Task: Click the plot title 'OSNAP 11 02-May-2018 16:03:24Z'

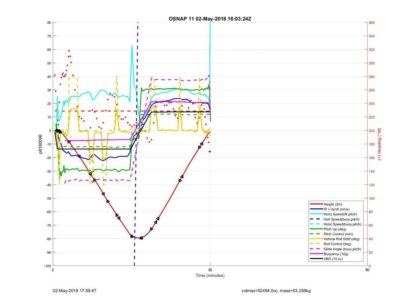Action: pos(210,19)
